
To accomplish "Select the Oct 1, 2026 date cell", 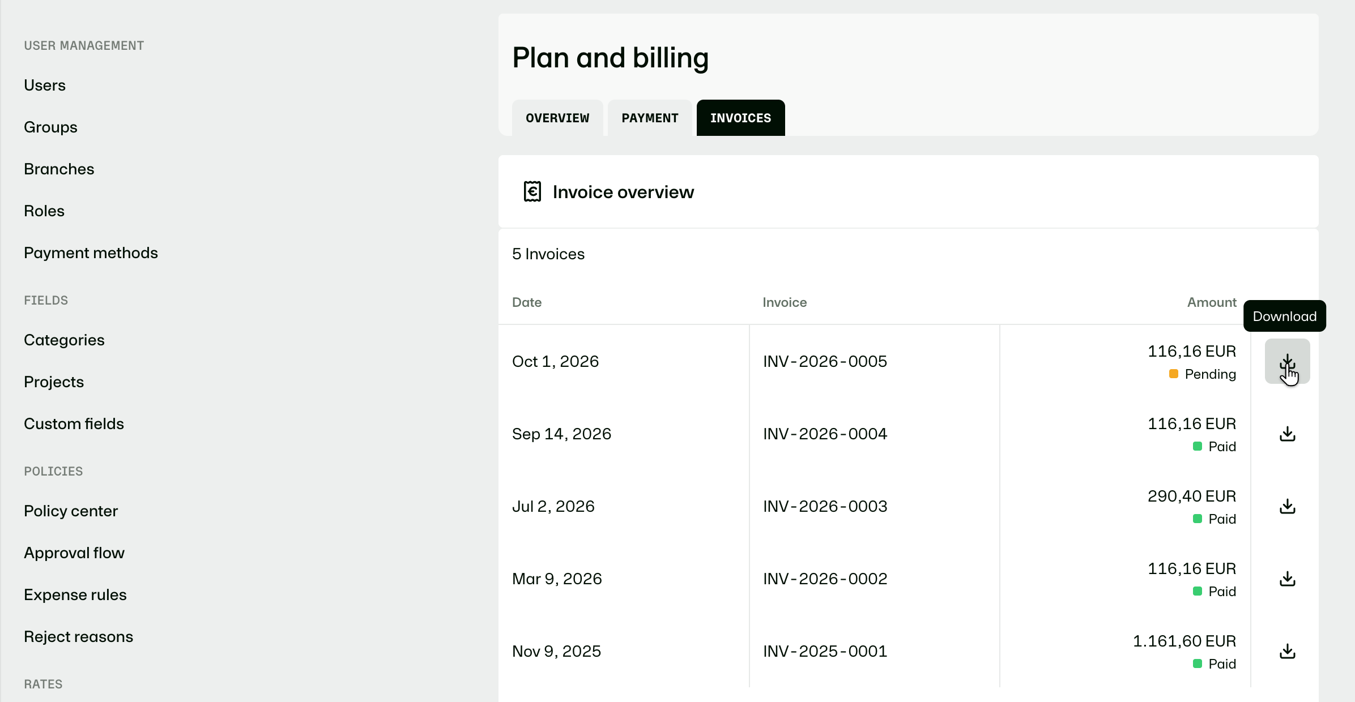I will point(555,361).
